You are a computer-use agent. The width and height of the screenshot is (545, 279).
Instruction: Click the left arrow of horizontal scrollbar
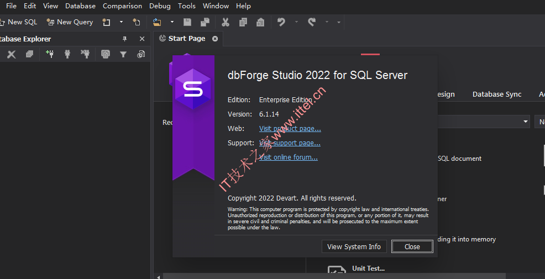pos(159,277)
